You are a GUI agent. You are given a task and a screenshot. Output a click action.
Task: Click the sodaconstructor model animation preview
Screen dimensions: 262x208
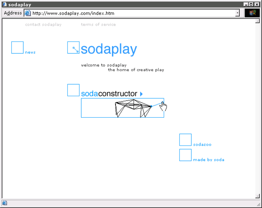[x=122, y=108]
